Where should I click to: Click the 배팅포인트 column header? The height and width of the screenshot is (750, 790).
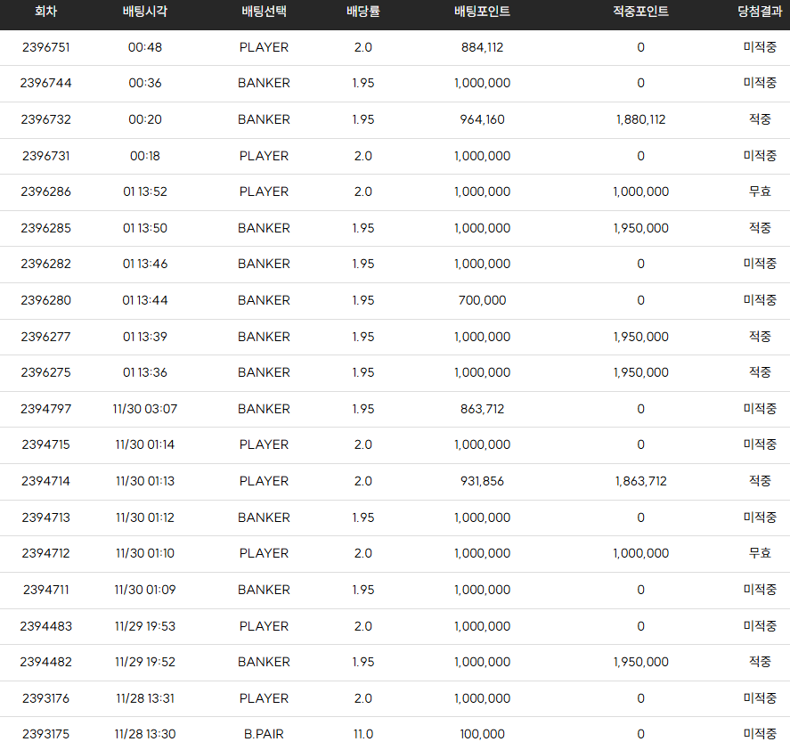pyautogui.click(x=482, y=11)
